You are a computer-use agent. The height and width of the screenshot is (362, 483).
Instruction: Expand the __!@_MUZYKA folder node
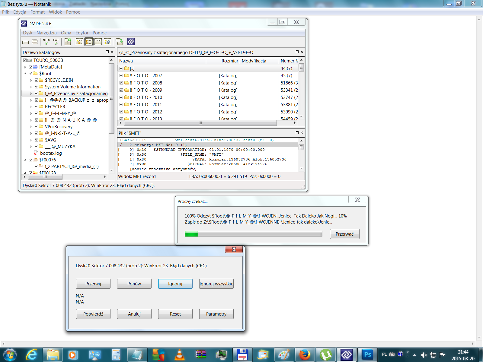(31, 147)
